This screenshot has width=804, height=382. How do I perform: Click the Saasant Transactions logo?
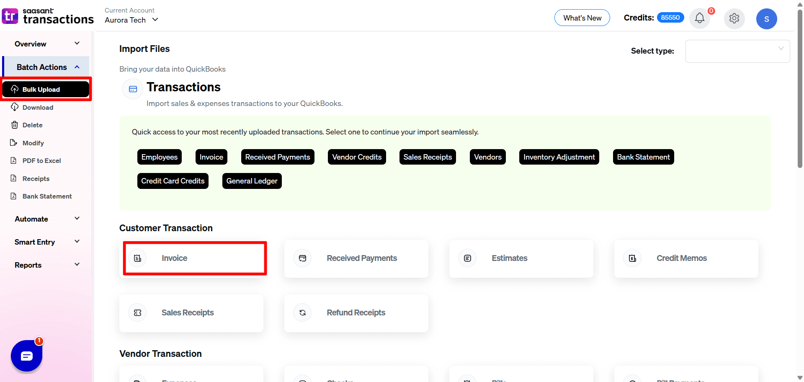click(x=48, y=16)
